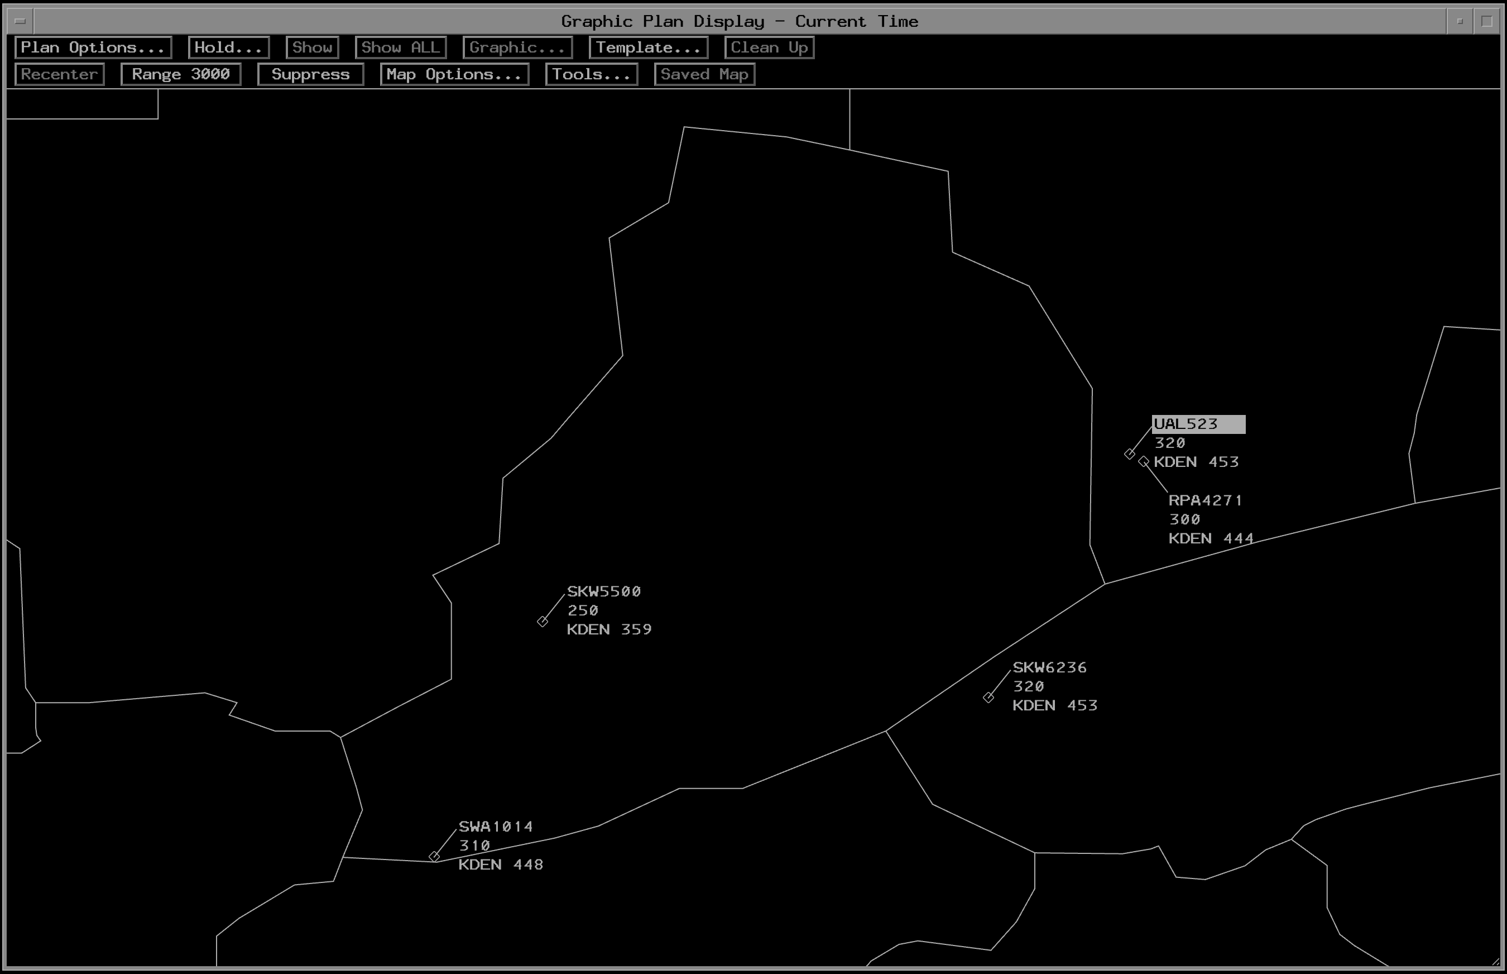The image size is (1507, 974).
Task: Select the SKW6236 aircraft diamond marker
Action: (988, 698)
